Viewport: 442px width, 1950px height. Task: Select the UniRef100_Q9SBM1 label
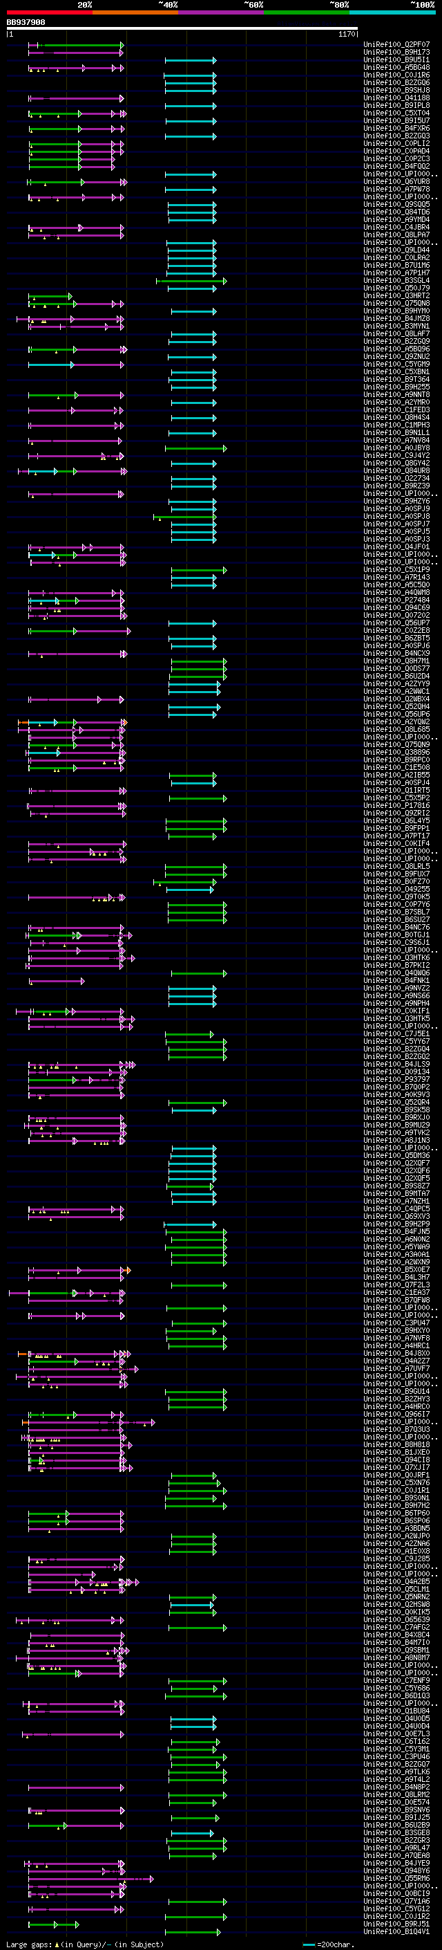[x=396, y=1650]
